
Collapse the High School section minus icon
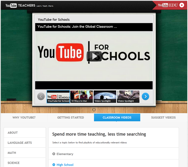click(54, 165)
